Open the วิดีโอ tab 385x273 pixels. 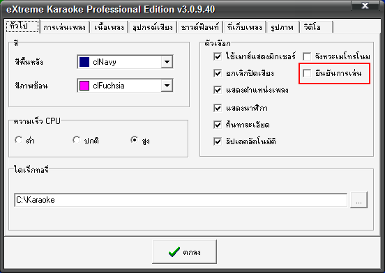click(316, 27)
